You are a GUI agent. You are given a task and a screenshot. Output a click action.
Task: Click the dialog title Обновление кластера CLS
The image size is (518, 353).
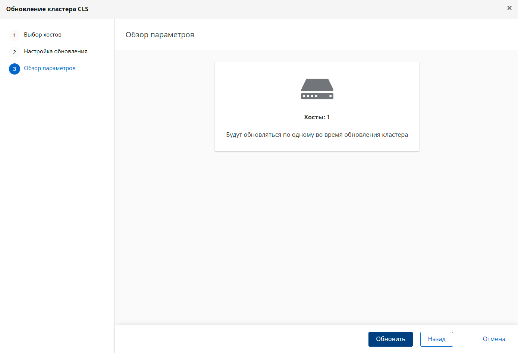[x=47, y=9]
